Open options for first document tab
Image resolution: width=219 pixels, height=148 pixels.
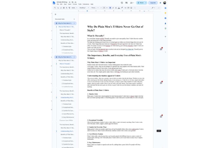point(74,23)
